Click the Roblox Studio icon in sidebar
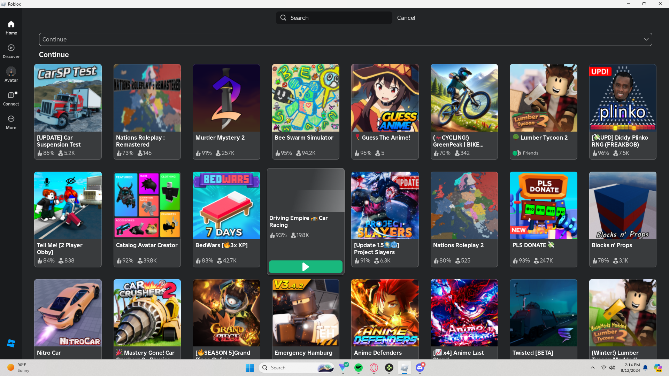The width and height of the screenshot is (669, 376). coord(11,343)
